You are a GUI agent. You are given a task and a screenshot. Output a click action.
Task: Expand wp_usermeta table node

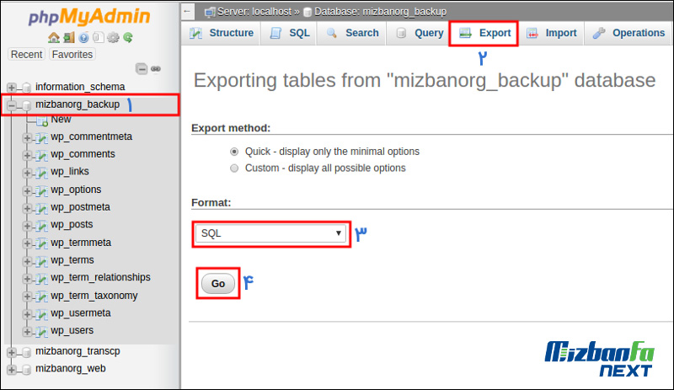tap(27, 314)
